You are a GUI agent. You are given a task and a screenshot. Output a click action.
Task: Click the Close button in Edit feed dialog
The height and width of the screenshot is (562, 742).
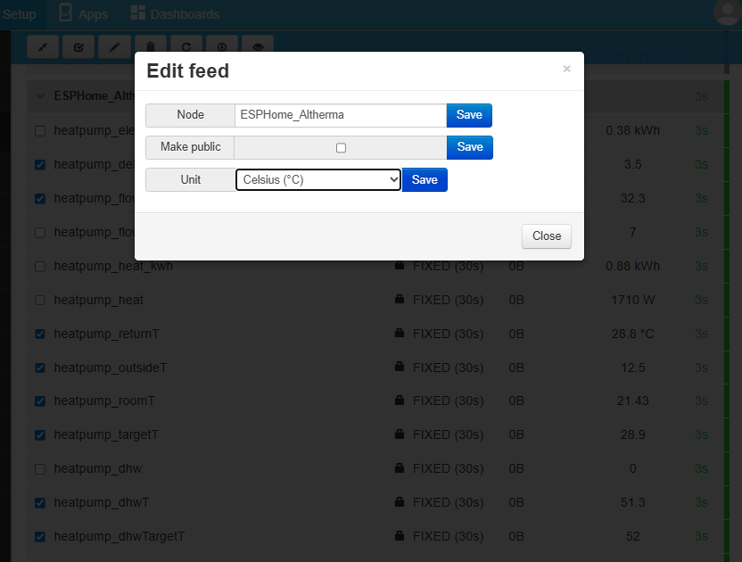click(546, 236)
